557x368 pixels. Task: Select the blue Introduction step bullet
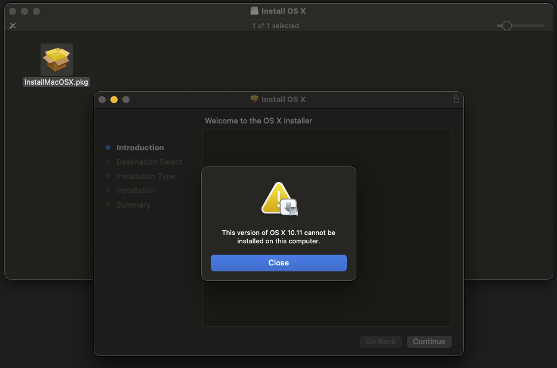click(109, 147)
